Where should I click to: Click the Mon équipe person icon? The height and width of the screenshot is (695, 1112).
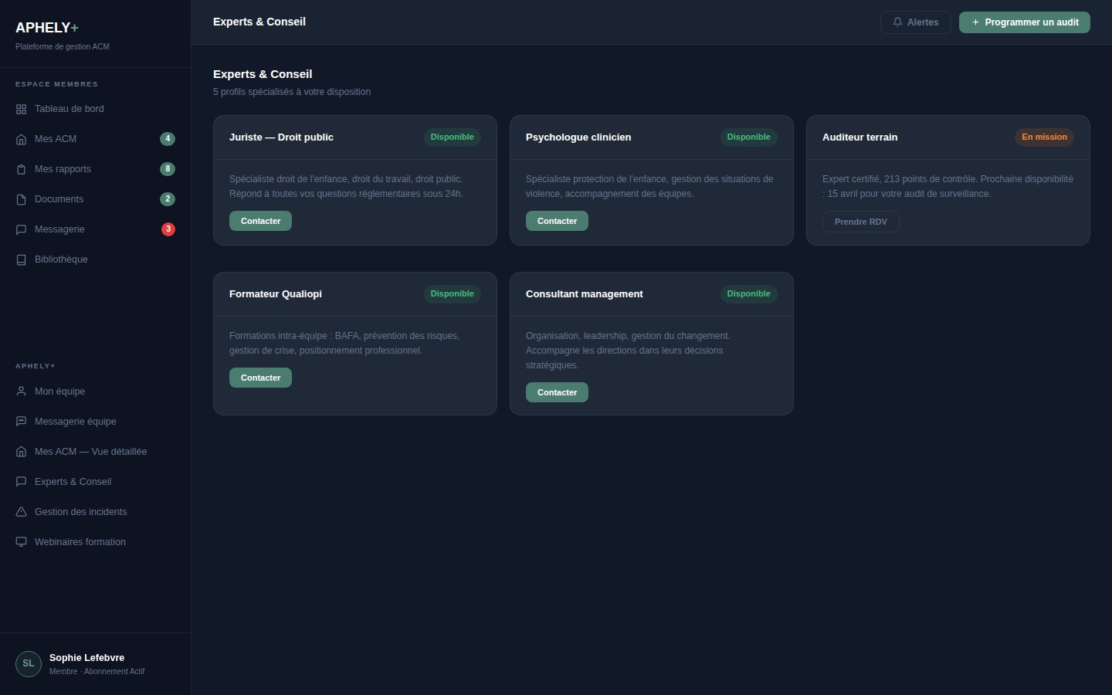[x=22, y=392]
